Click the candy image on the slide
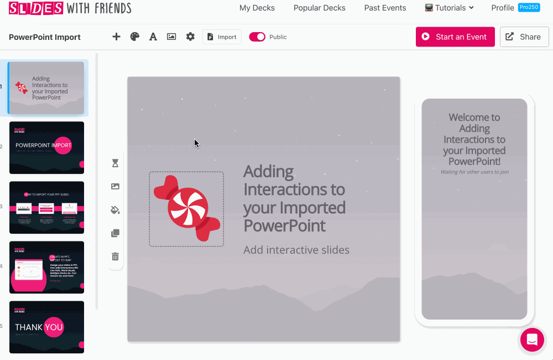553x360 pixels. tap(186, 209)
